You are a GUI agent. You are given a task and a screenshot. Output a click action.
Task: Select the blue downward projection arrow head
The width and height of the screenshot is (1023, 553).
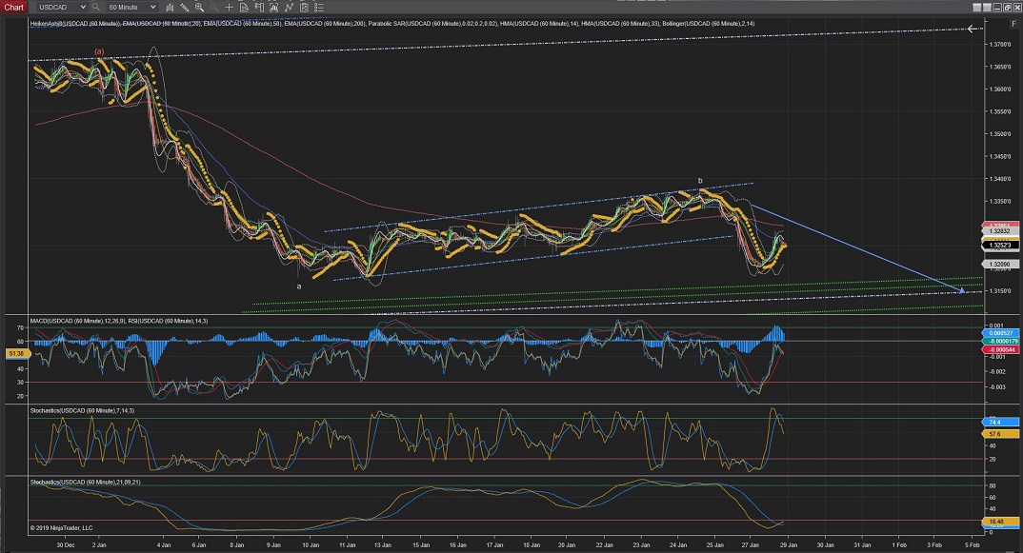961,290
